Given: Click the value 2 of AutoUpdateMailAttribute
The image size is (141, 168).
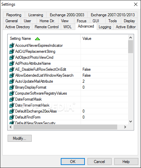Looking at the screenshot, I should [84, 81].
